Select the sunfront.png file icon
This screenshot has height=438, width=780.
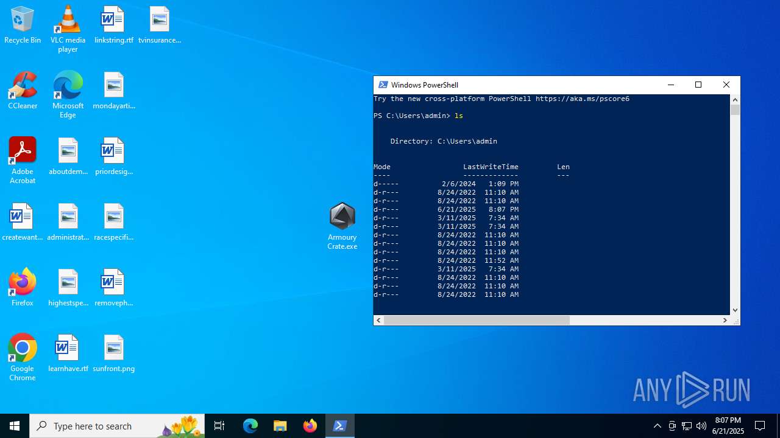[114, 354]
